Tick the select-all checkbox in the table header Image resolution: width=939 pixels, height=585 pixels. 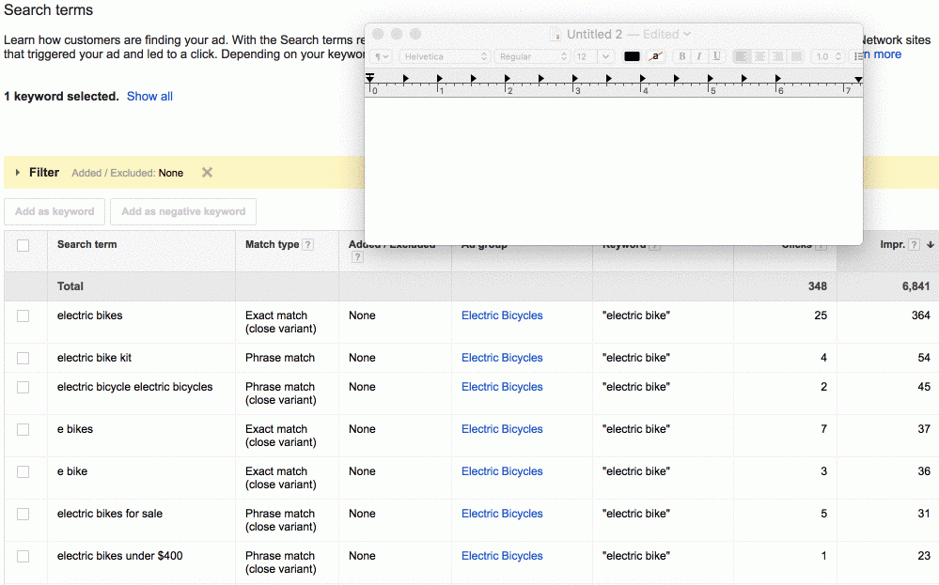[x=23, y=246]
